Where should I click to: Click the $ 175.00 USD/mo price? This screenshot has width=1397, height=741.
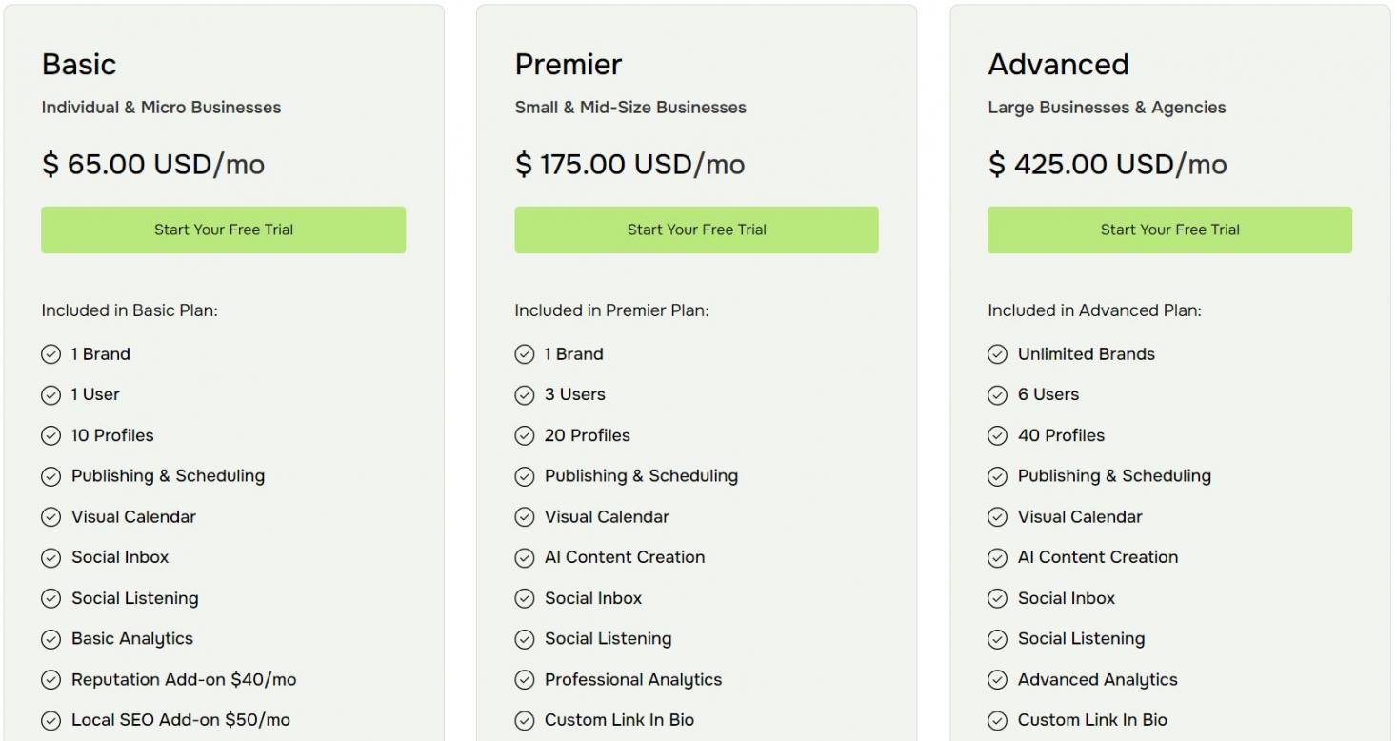(x=629, y=164)
